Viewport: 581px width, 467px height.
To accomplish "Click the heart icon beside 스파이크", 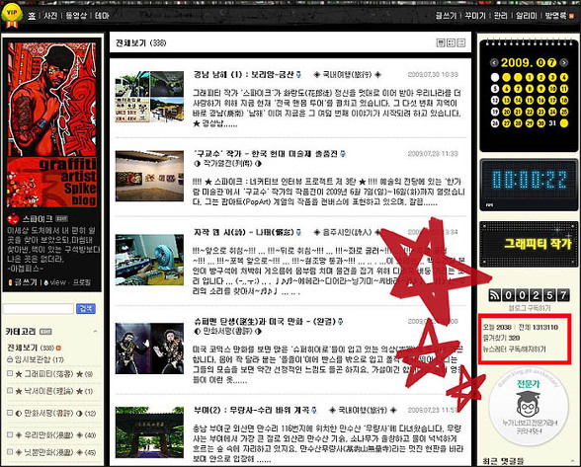I will 14,219.
